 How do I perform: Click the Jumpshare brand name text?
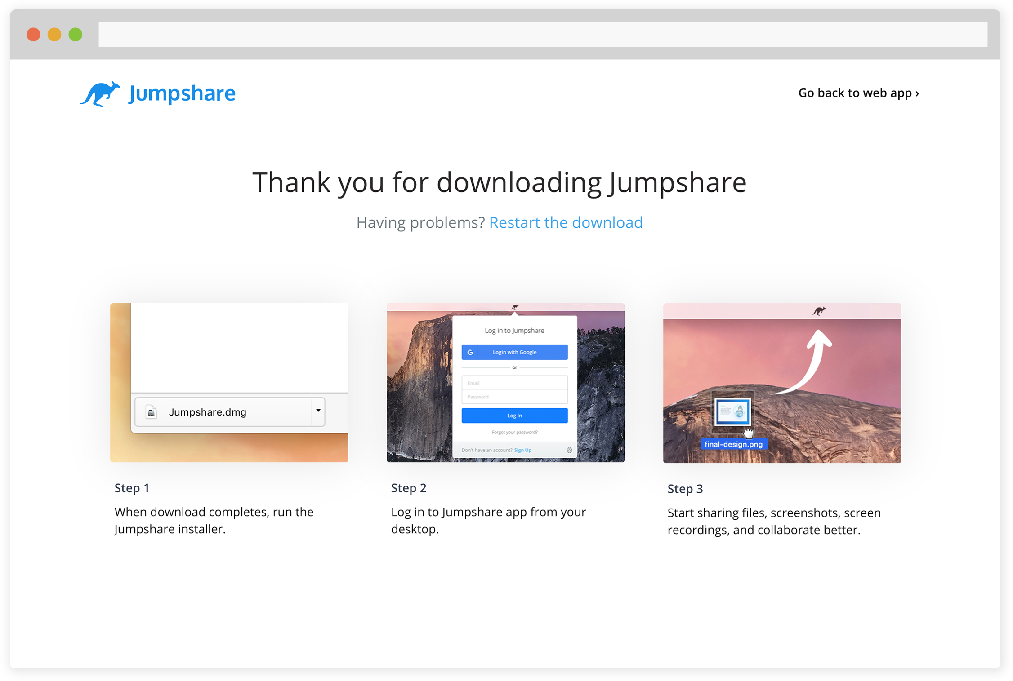point(182,93)
